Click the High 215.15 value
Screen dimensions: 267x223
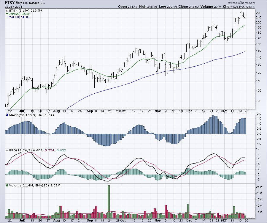[x=148, y=7]
